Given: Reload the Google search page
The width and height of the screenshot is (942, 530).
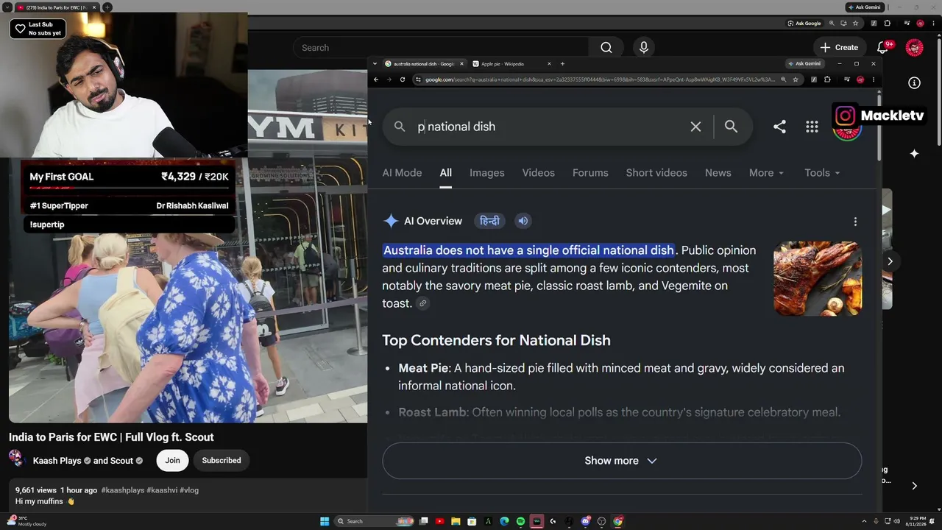Looking at the screenshot, I should coord(403,79).
